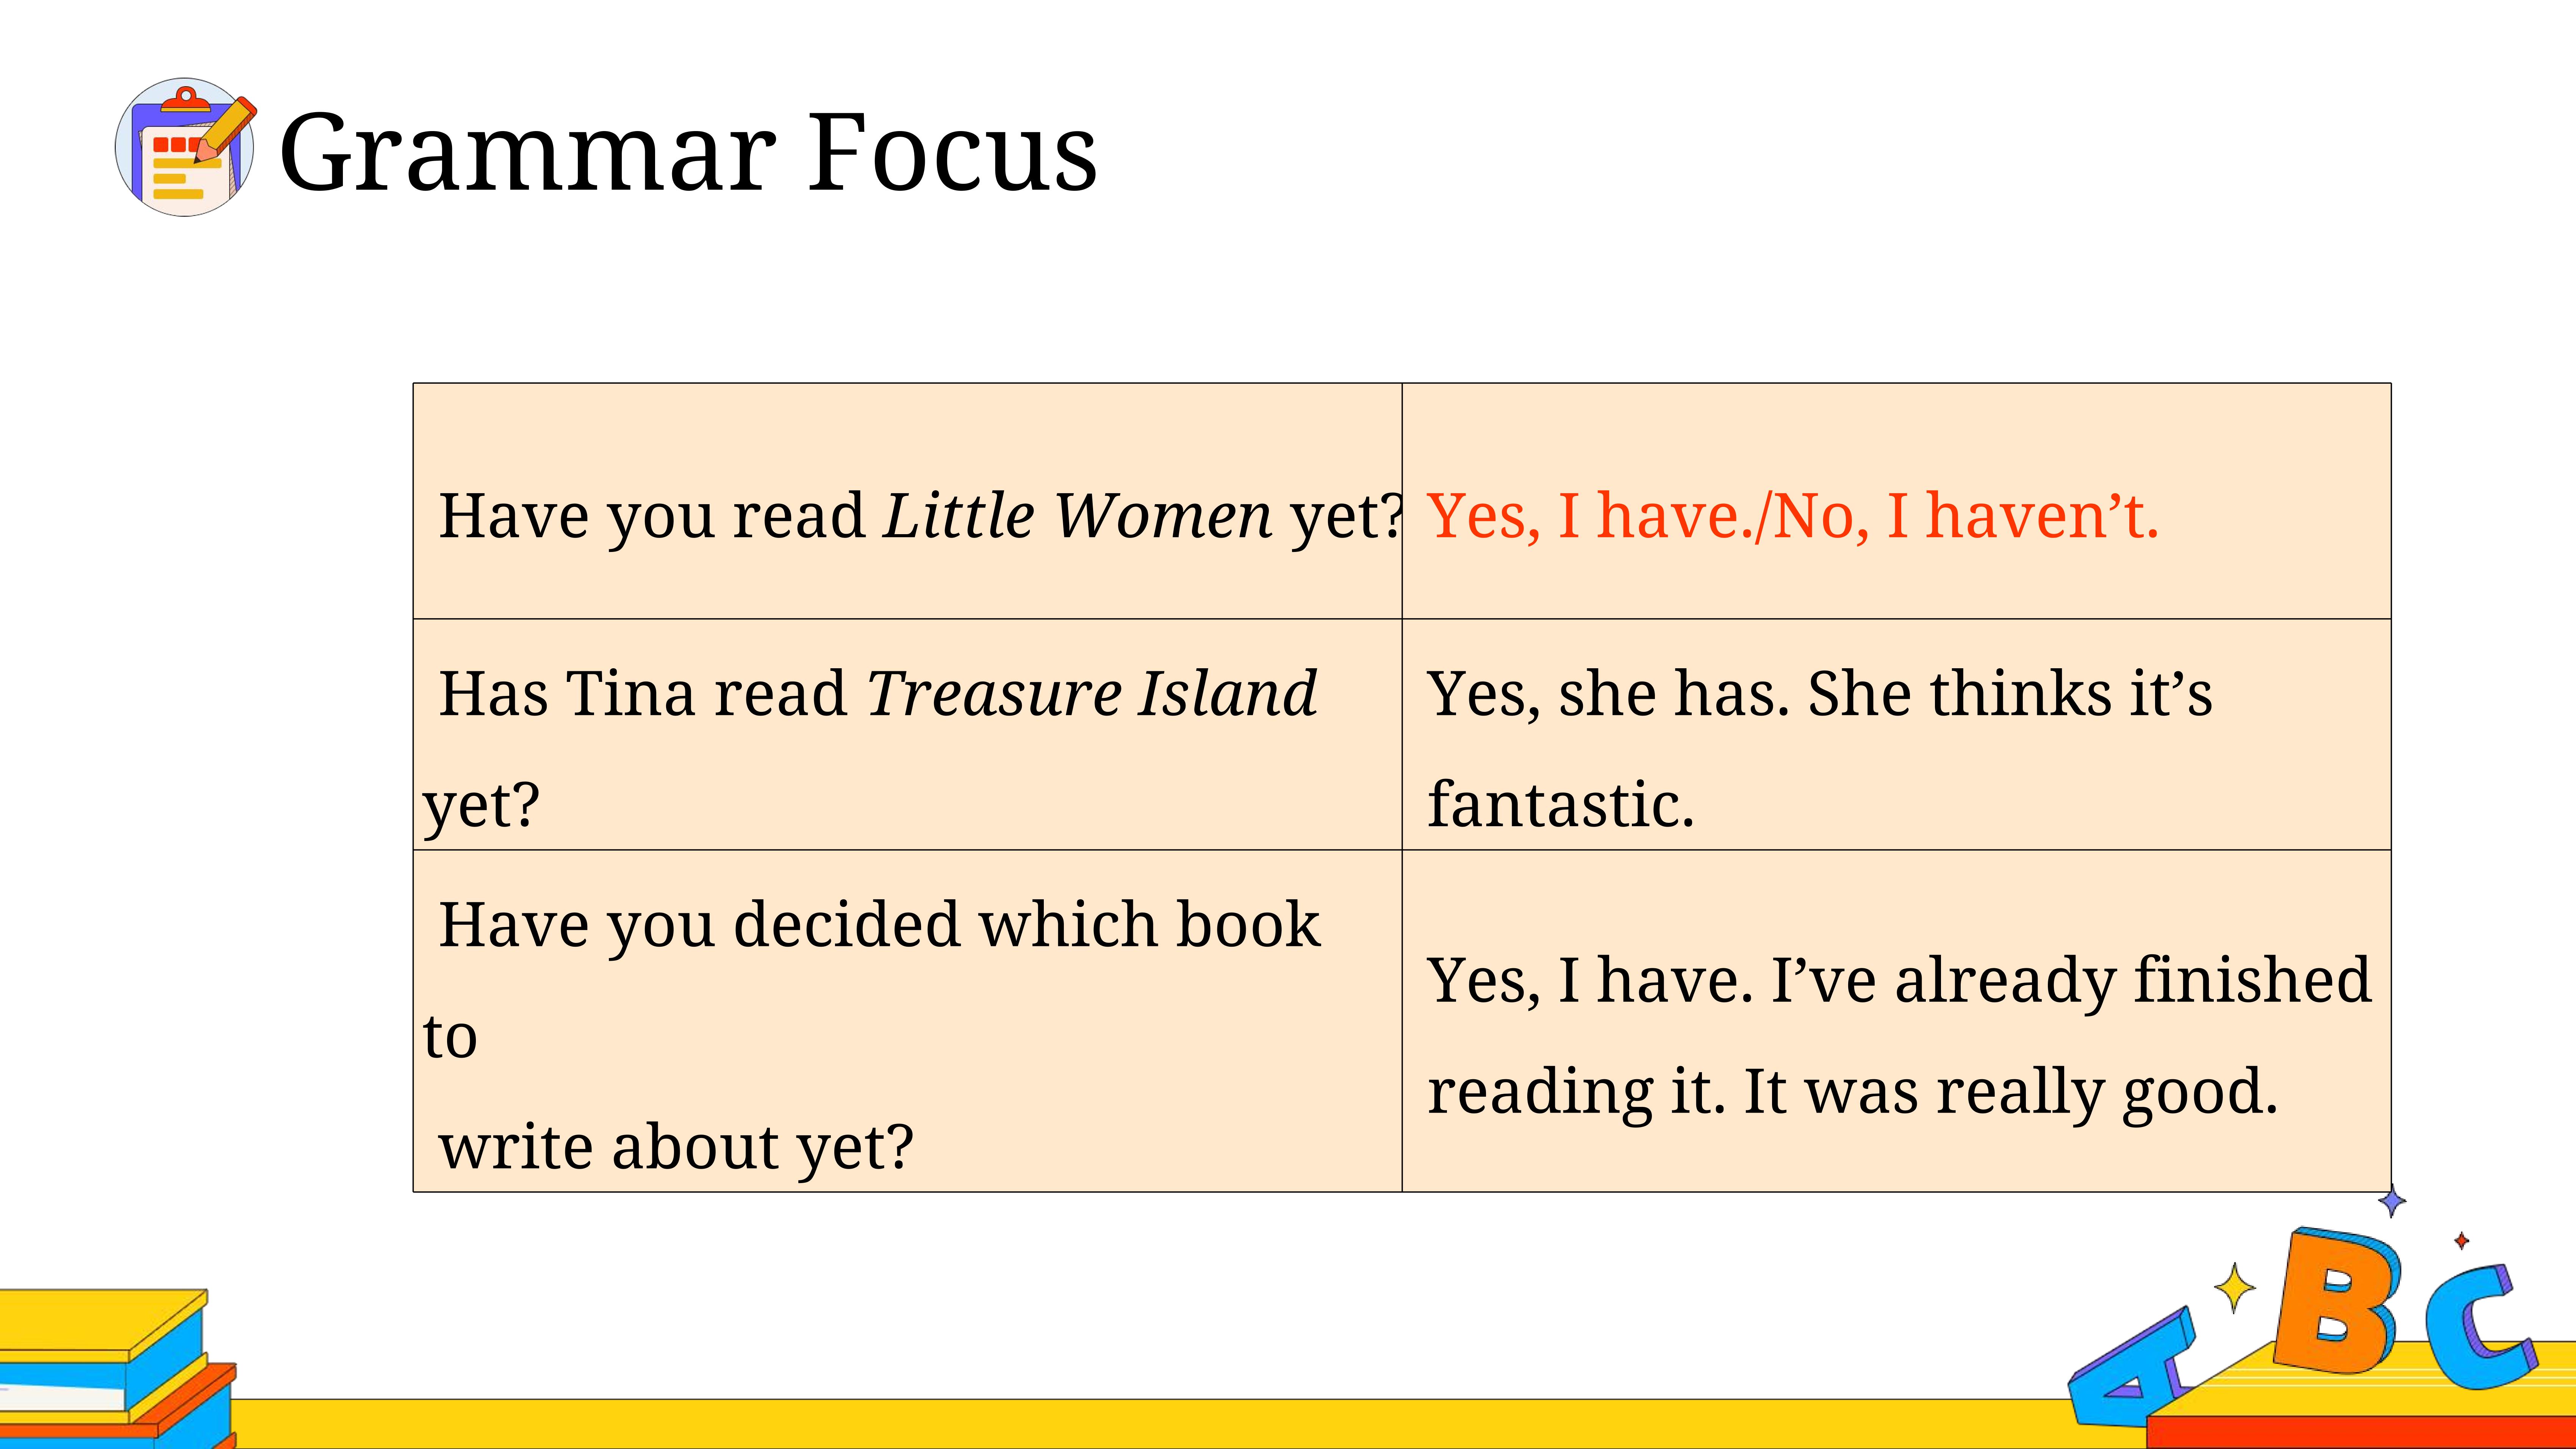This screenshot has height=1449, width=2576.
Task: Click the blue sparkle at table corner
Action: pyautogui.click(x=2391, y=1200)
